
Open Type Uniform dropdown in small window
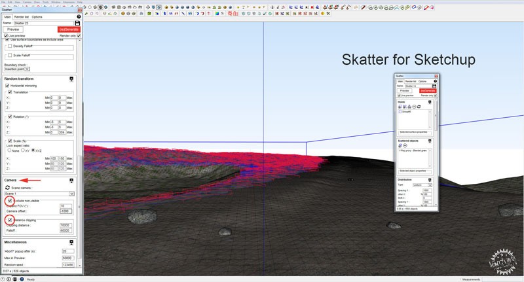click(x=422, y=185)
